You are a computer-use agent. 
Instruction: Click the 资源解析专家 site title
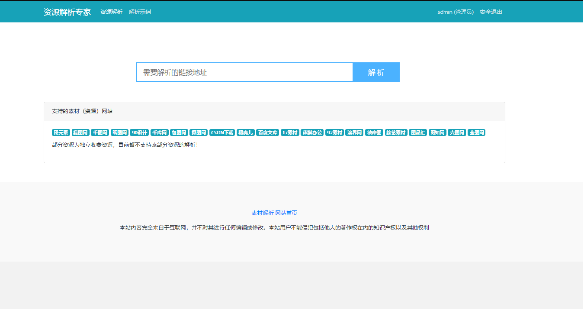tap(67, 11)
